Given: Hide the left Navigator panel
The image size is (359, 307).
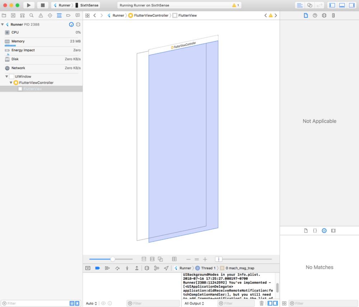Looking at the screenshot, I should point(332,5).
